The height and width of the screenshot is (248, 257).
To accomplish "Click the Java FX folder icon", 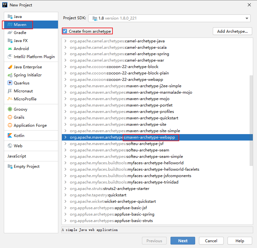I will (10, 40).
